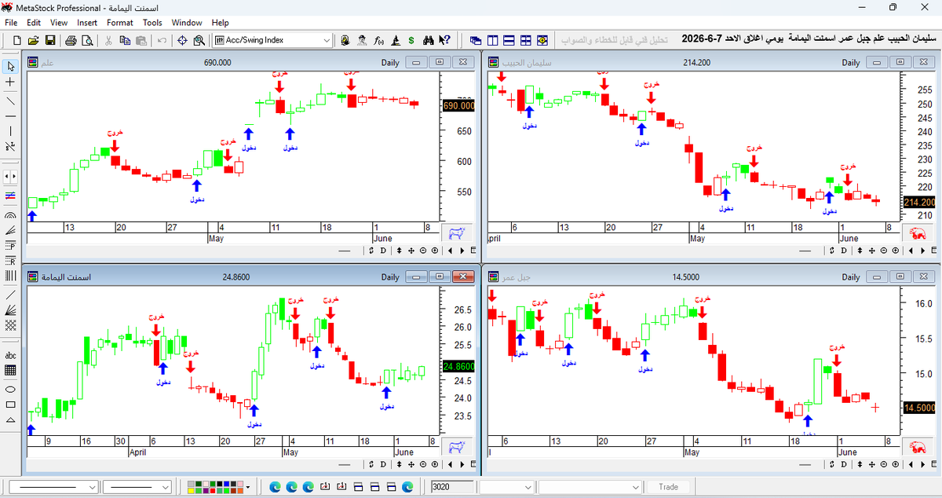The width and height of the screenshot is (942, 498).
Task: Open the Indicator Builder f(x) icon
Action: click(378, 40)
